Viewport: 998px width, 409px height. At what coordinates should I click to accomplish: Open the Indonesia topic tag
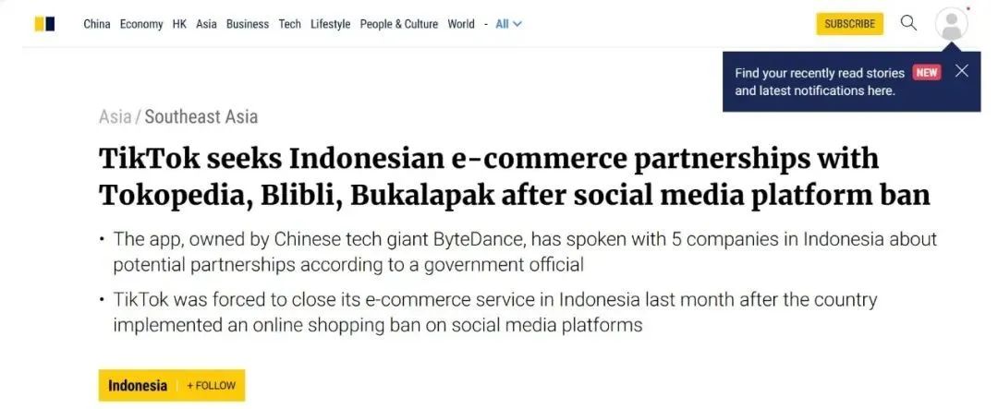point(138,386)
